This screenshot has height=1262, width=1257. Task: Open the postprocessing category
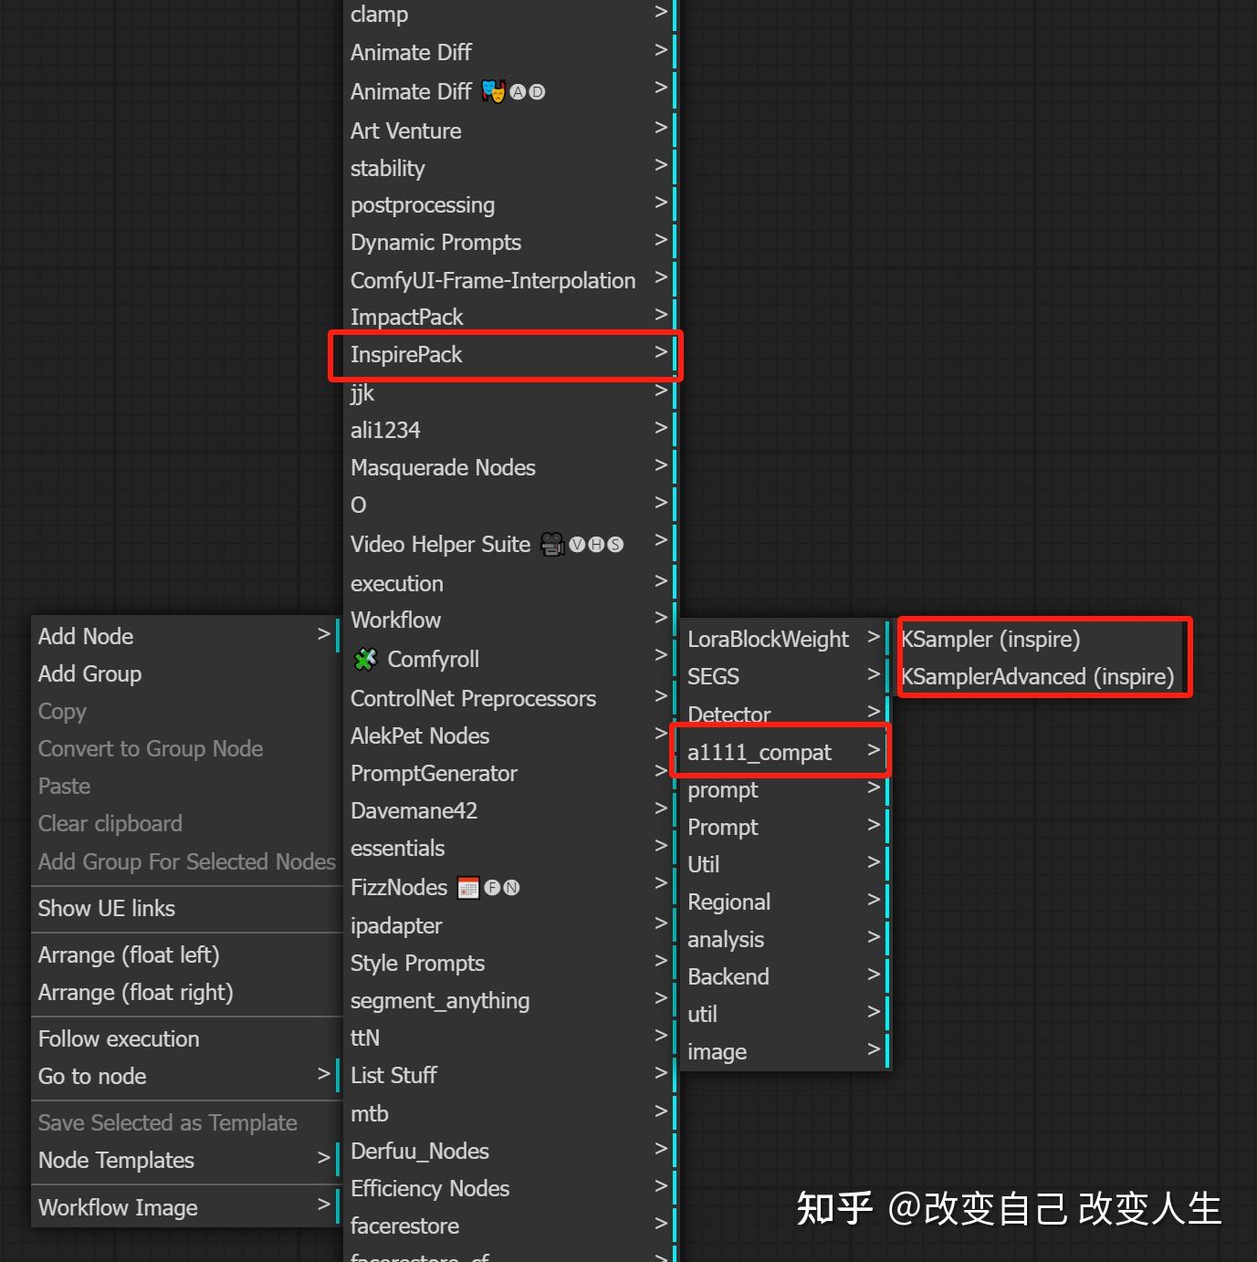(510, 205)
